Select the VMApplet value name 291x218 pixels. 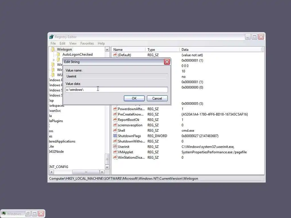(125, 152)
